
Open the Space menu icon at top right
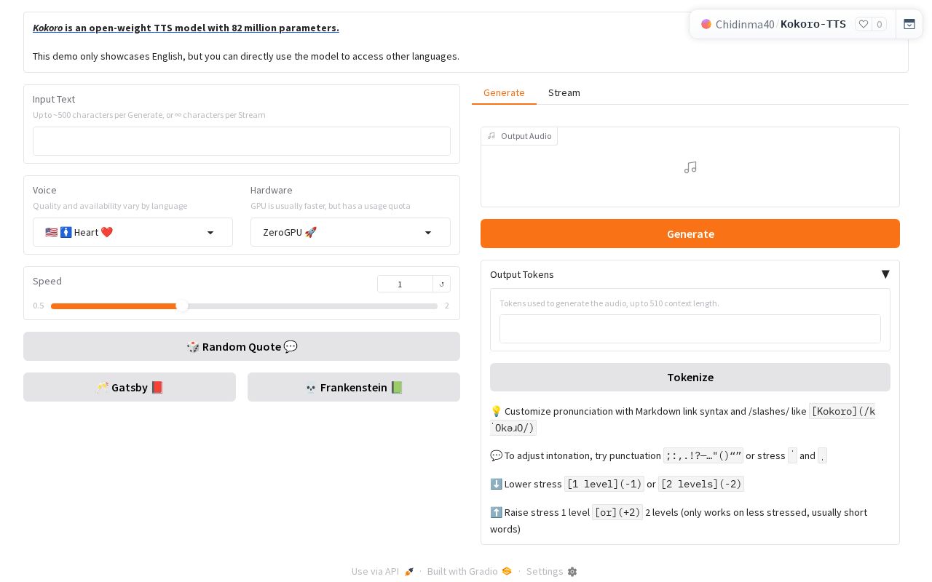(x=909, y=24)
